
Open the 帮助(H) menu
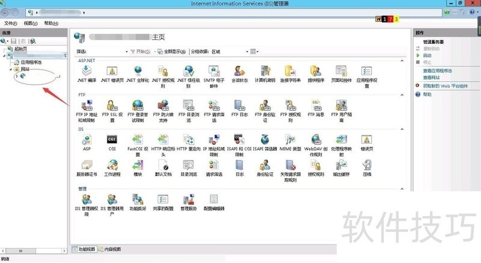(x=51, y=23)
